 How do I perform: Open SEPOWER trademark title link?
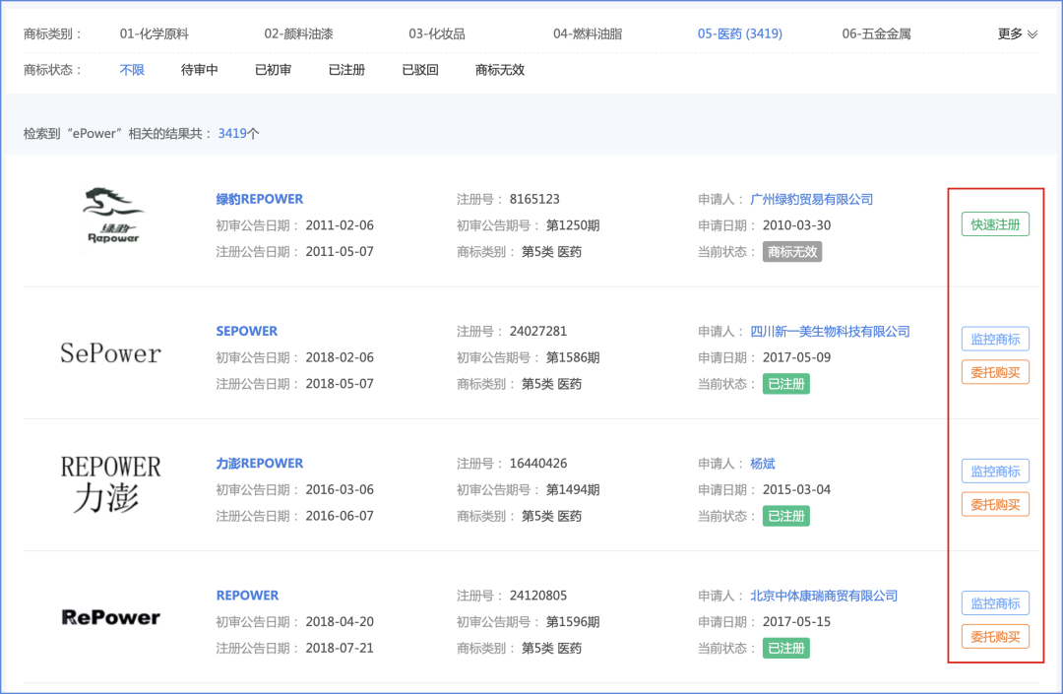(247, 332)
